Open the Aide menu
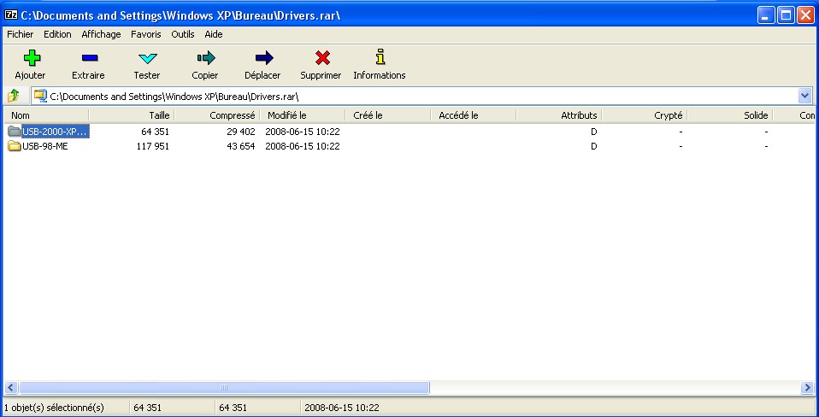This screenshot has width=819, height=417. 214,34
